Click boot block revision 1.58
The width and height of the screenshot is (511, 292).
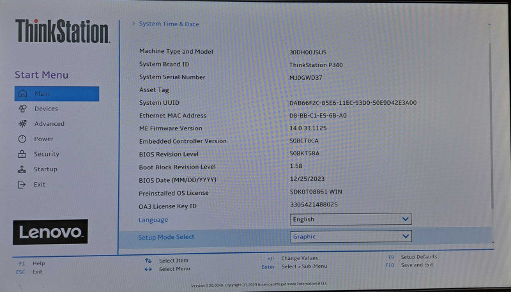(296, 166)
